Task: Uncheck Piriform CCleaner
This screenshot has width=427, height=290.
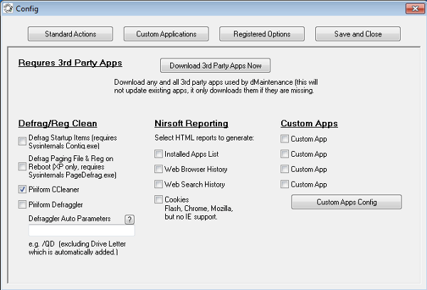Action: pos(23,190)
